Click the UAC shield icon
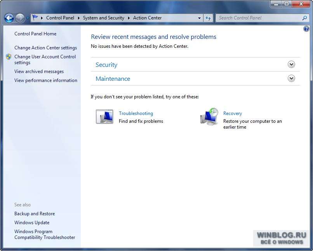This screenshot has width=313, height=251. [x=9, y=57]
